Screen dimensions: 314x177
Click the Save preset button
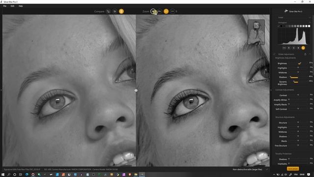(x=293, y=169)
